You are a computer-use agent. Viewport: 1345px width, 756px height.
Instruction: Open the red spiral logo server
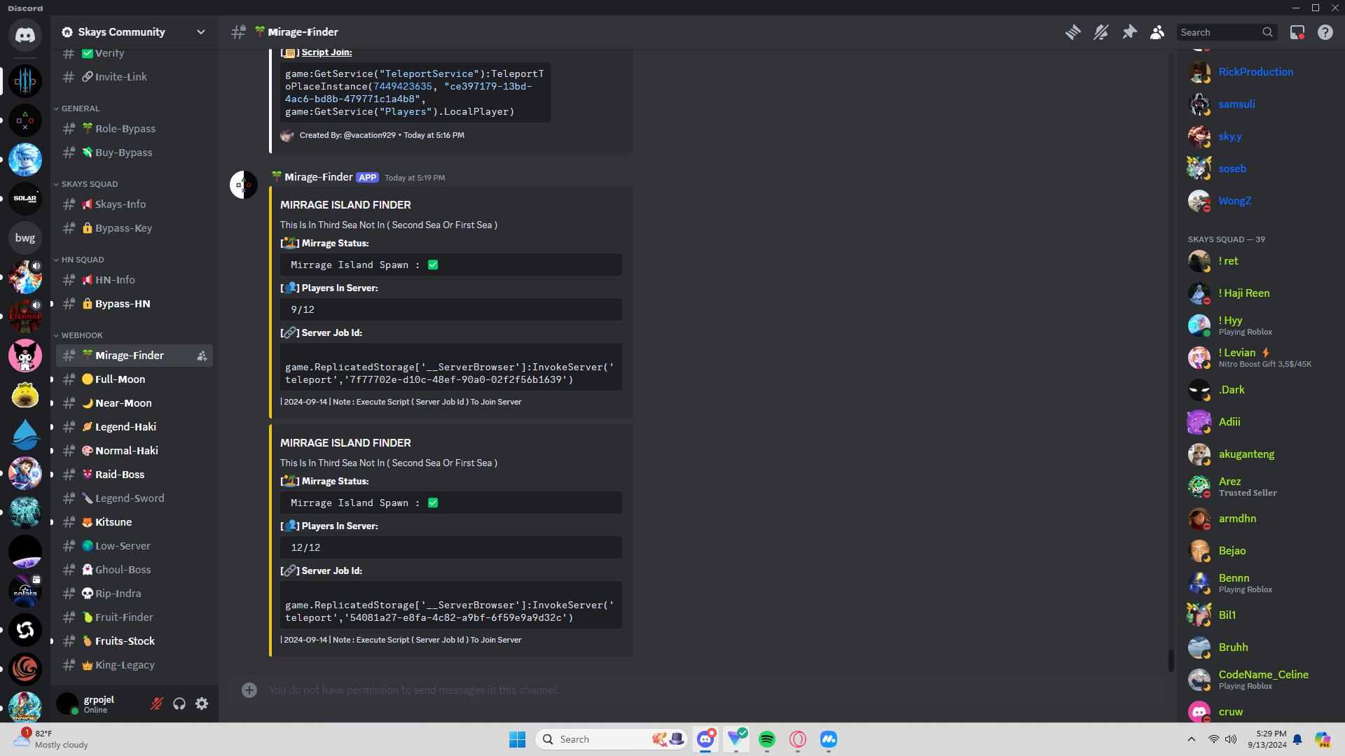pos(25,669)
